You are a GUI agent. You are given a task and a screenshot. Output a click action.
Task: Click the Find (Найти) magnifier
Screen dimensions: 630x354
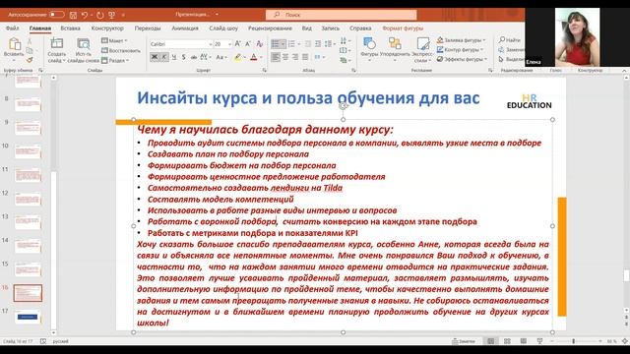(502, 39)
